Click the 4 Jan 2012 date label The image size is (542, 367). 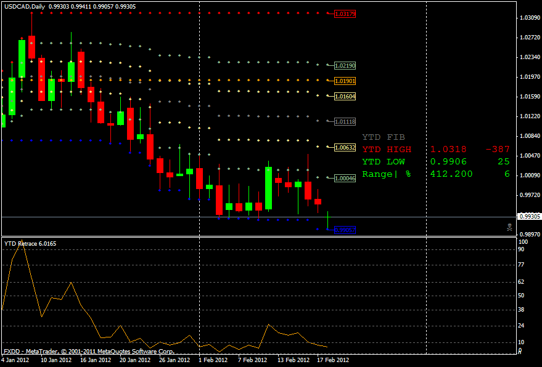(x=15, y=360)
